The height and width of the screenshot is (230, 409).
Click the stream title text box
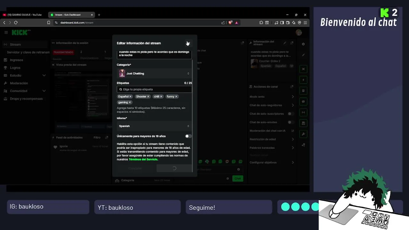tap(154, 54)
